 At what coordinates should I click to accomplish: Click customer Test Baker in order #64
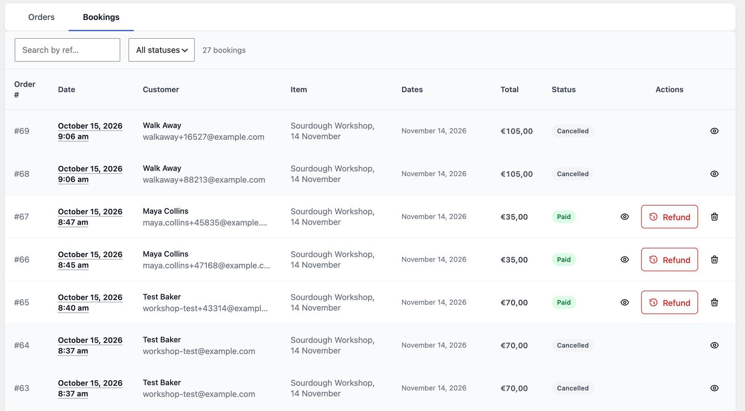(162, 340)
